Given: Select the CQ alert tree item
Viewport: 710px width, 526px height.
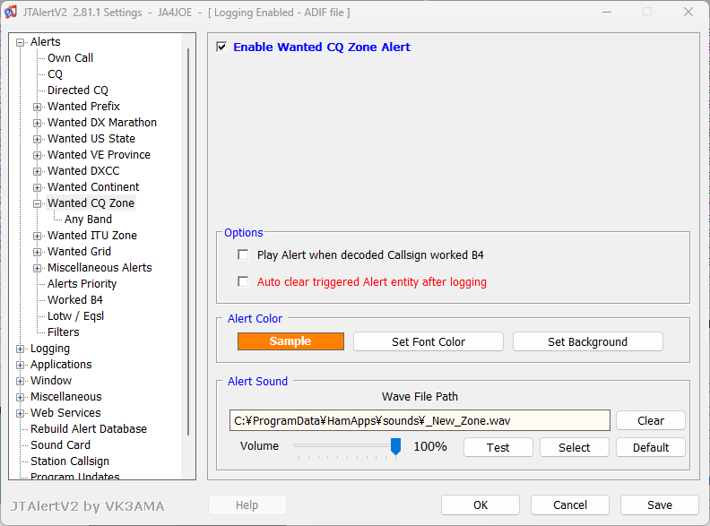Looking at the screenshot, I should [x=55, y=74].
